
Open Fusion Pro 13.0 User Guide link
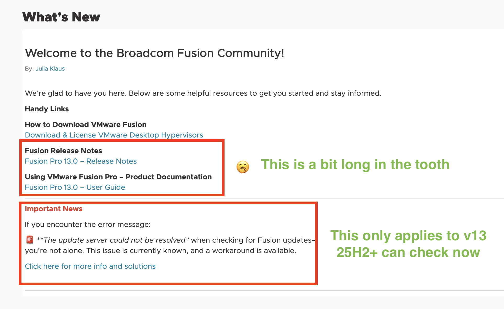75,187
